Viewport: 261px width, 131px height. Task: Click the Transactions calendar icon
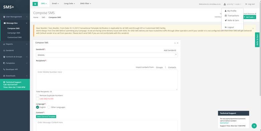[226, 16]
